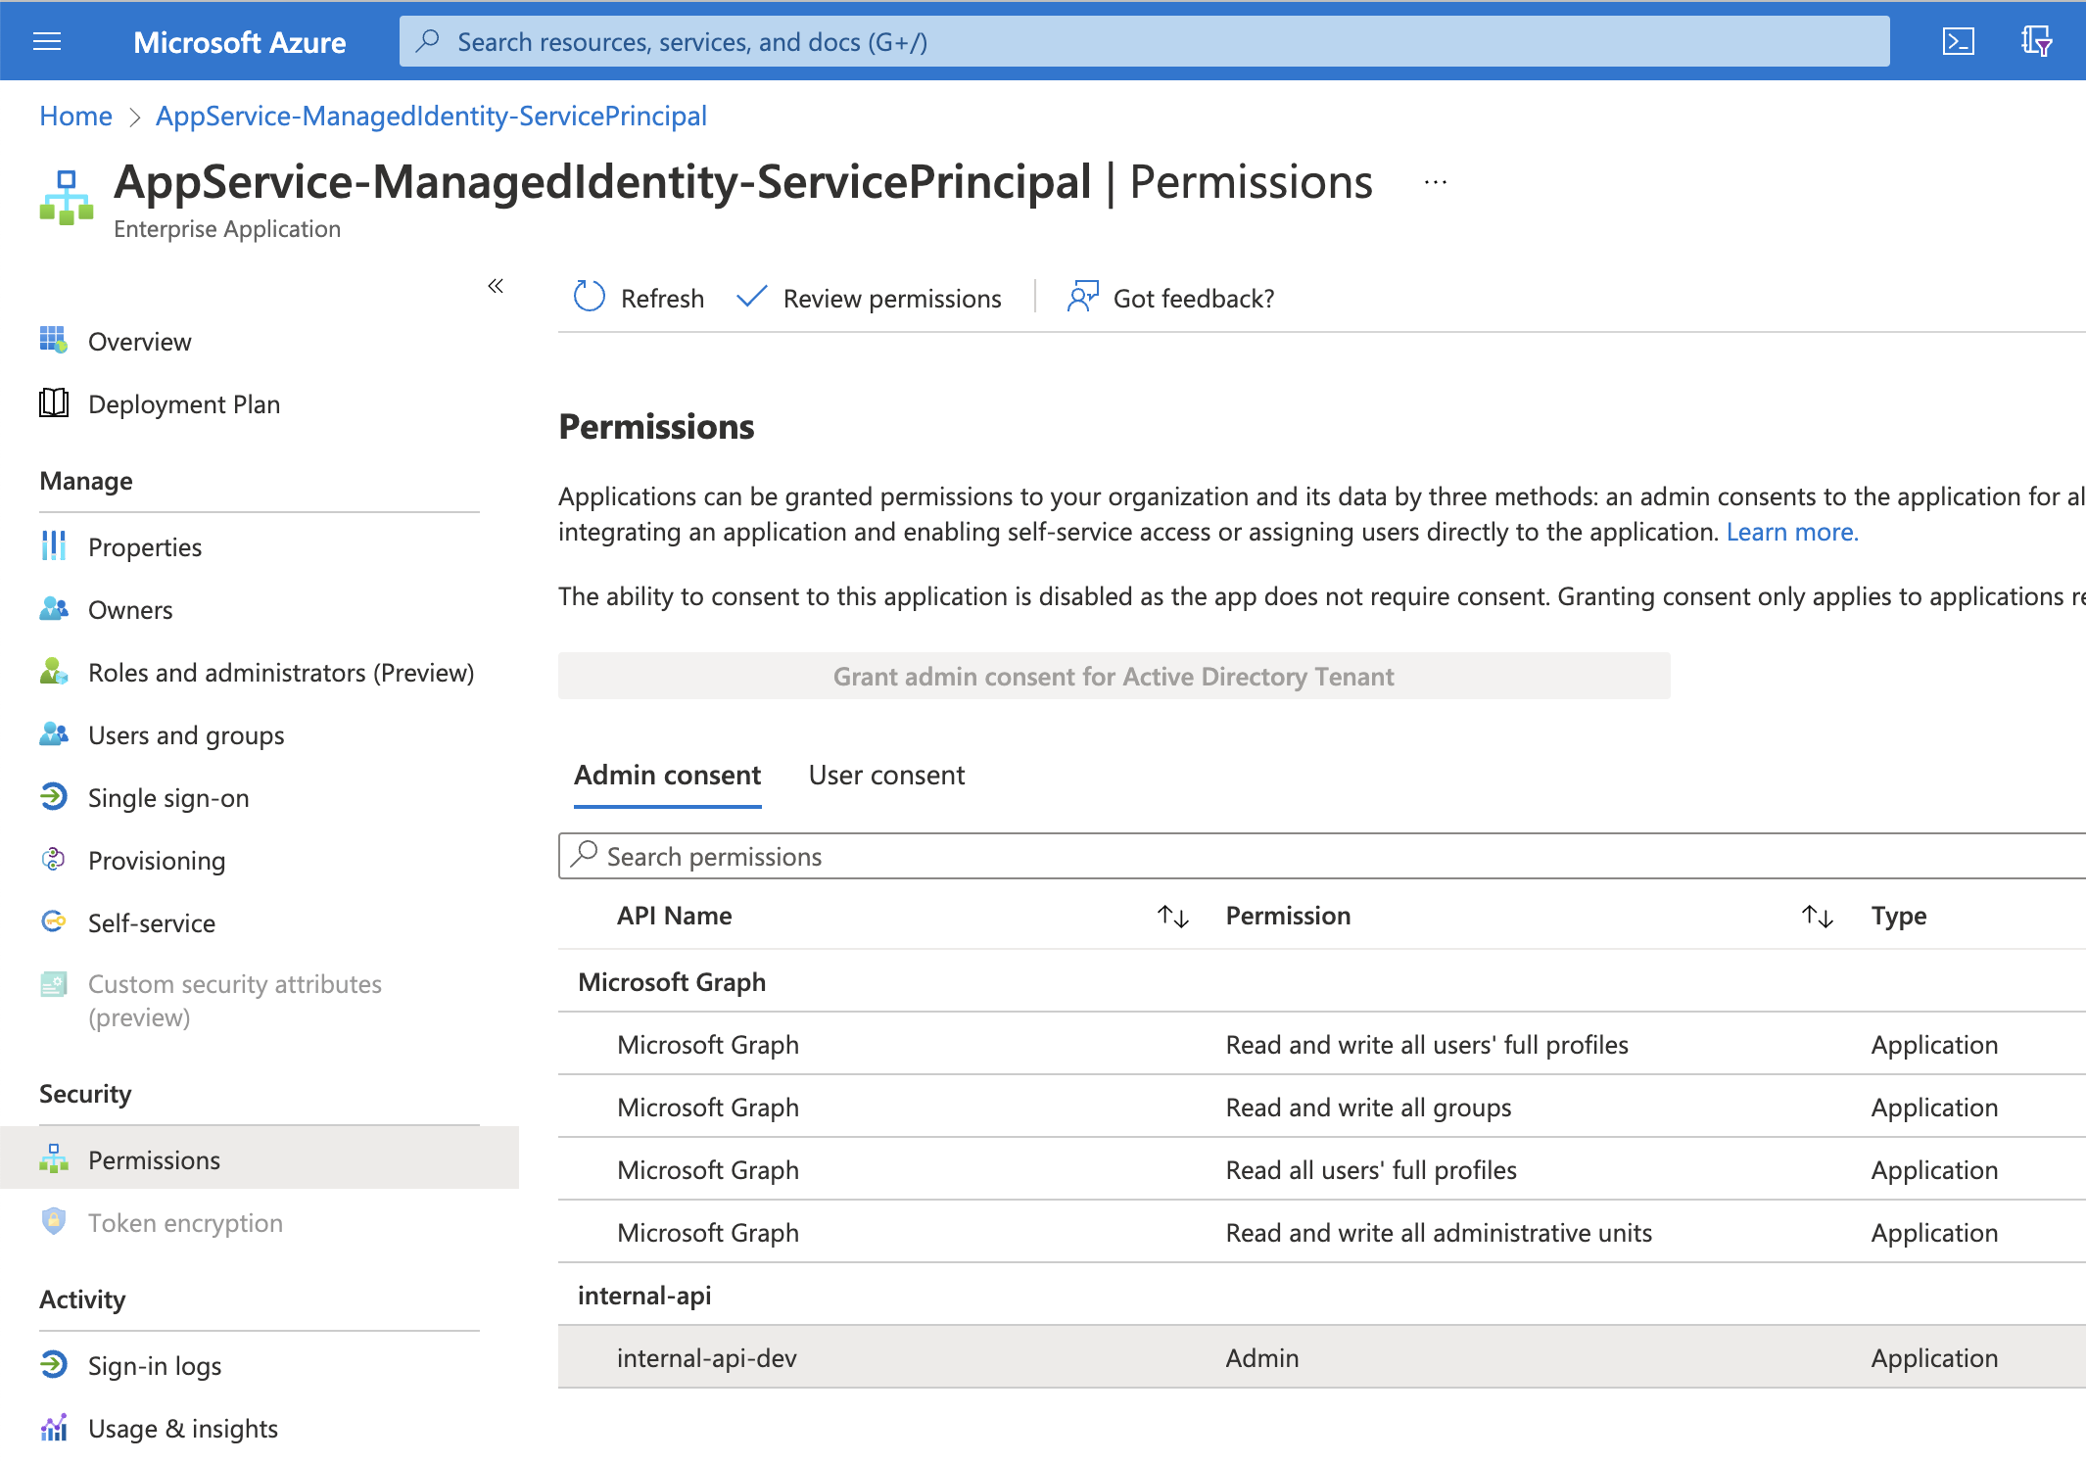Open Properties under Manage
The image size is (2086, 1463).
145,547
